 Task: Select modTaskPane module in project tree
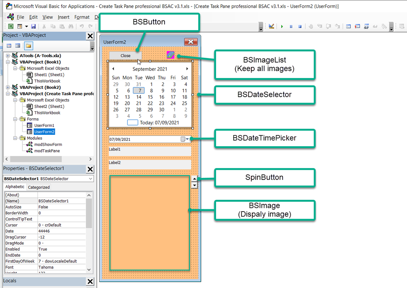click(47, 151)
